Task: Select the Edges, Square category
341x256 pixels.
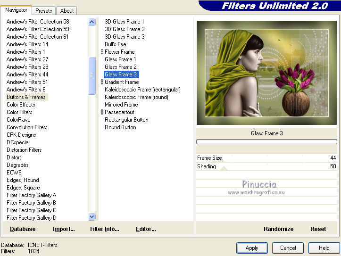Action: coord(23,188)
